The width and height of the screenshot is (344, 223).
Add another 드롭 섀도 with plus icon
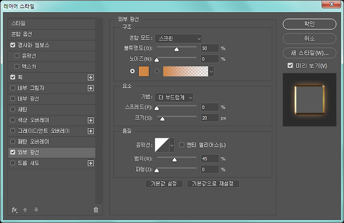(x=91, y=163)
